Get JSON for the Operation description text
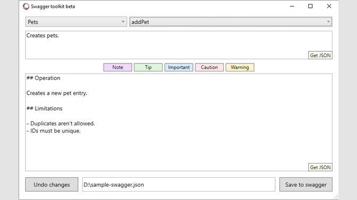 320,167
